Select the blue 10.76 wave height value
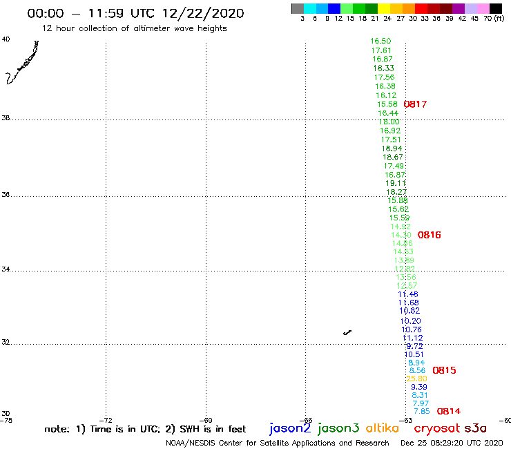The width and height of the screenshot is (511, 449). tap(412, 329)
